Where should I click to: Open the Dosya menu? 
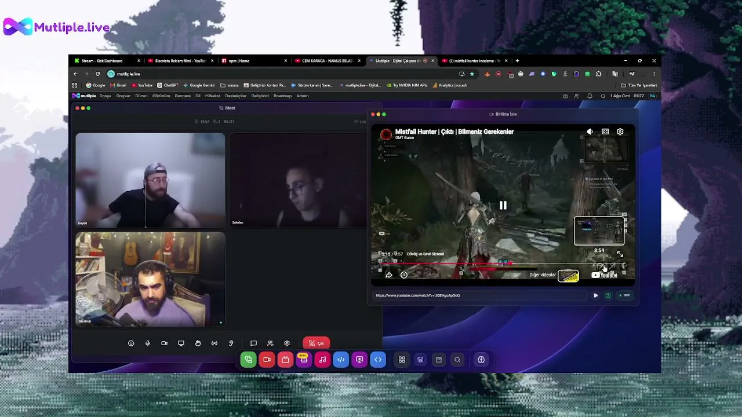tap(105, 96)
